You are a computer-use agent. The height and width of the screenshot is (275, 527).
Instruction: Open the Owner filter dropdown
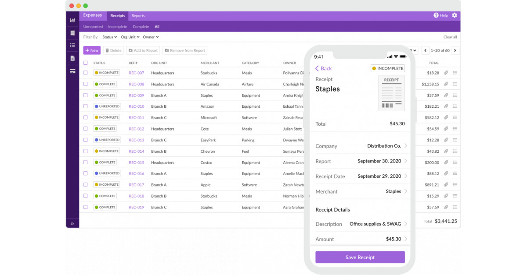(x=151, y=37)
